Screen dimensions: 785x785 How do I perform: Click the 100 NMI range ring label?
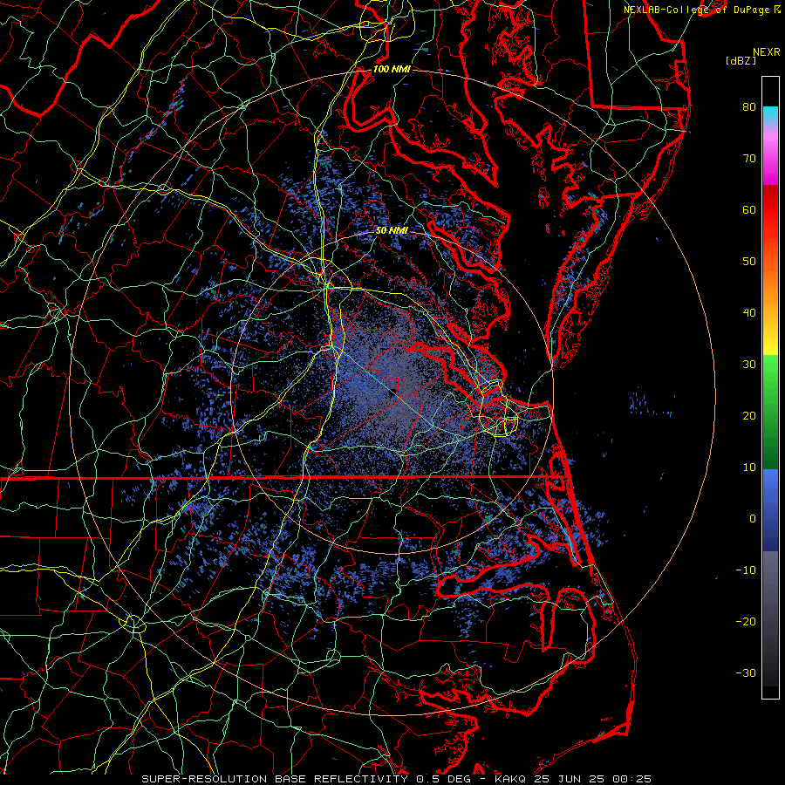coord(392,69)
